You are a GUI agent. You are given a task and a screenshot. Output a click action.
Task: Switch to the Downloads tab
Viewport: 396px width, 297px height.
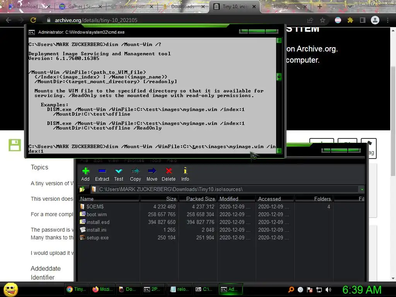coord(183,7)
